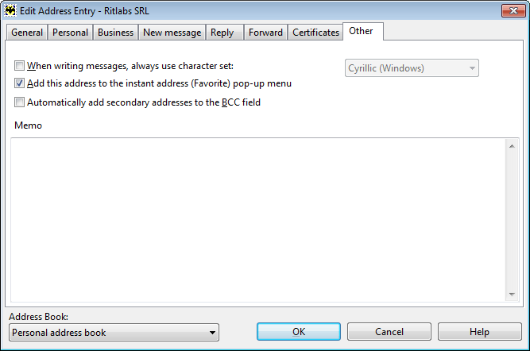The image size is (530, 351).
Task: Open the Personal tab
Action: click(x=70, y=33)
